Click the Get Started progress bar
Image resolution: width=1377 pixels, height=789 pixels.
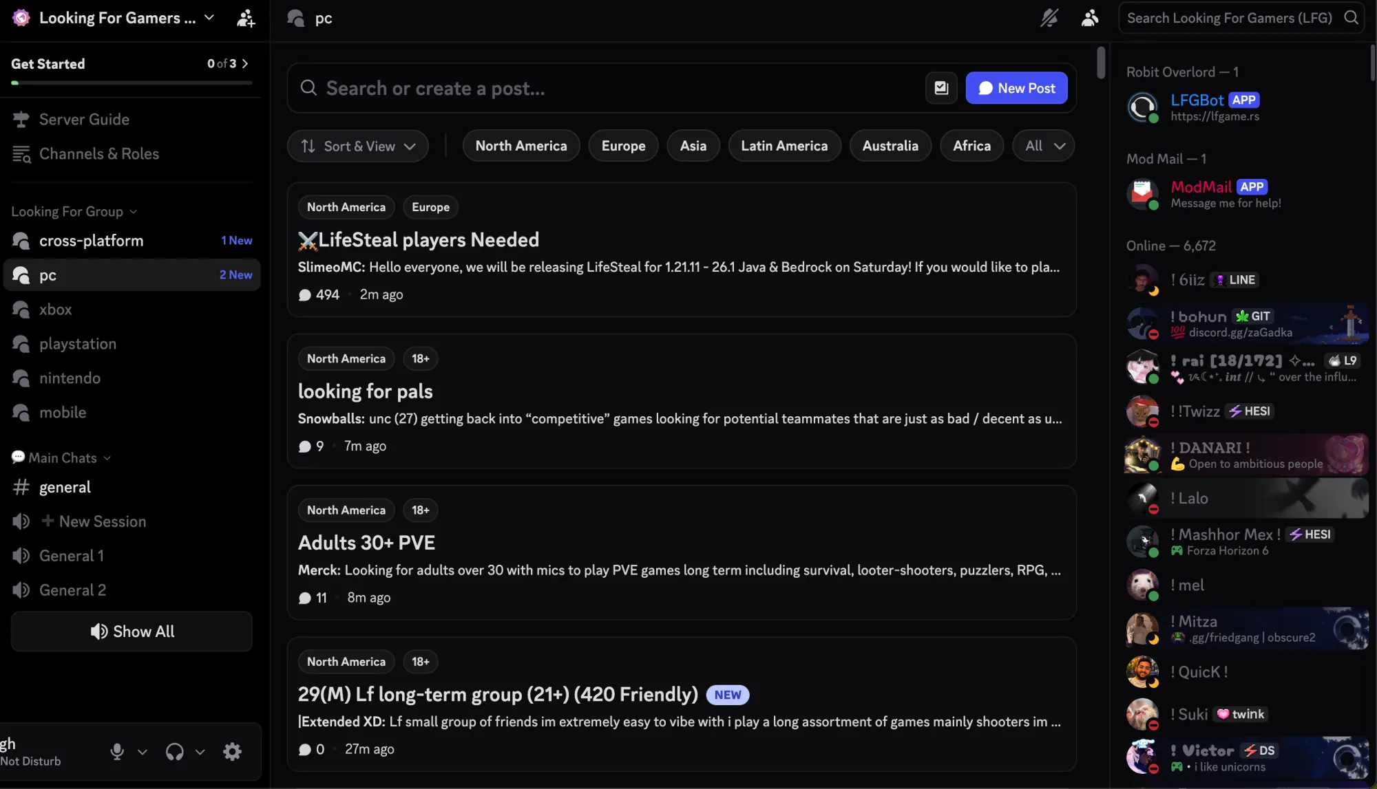pos(132,83)
